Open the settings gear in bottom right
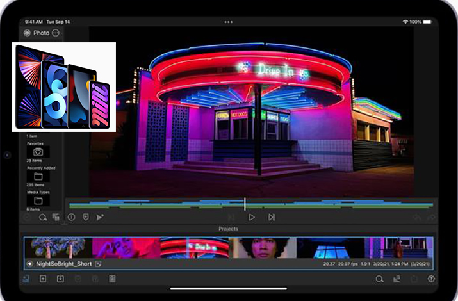458x301 pixels. 431,279
